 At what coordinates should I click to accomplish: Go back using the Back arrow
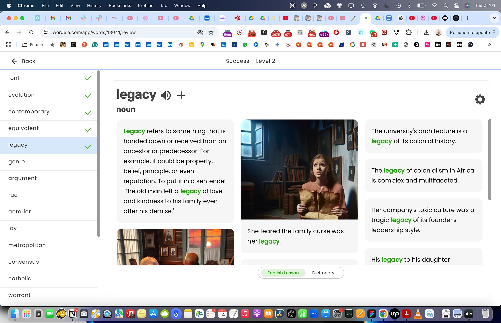[23, 61]
